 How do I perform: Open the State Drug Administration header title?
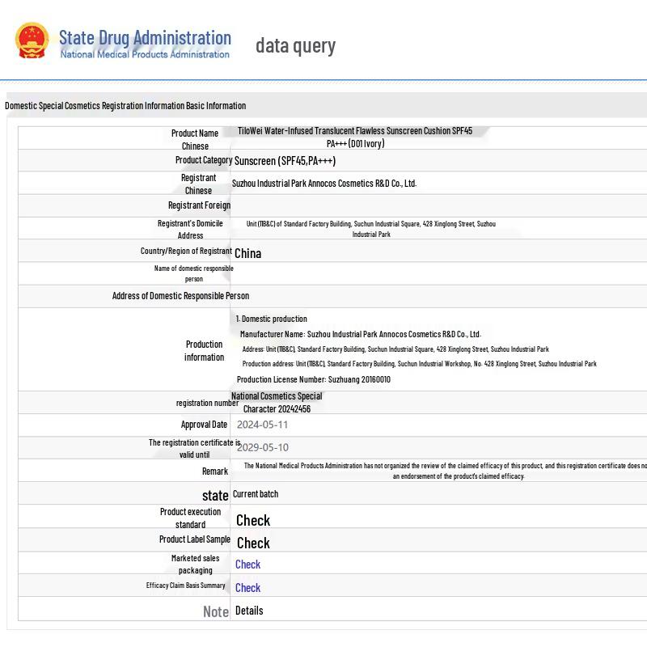[145, 37]
